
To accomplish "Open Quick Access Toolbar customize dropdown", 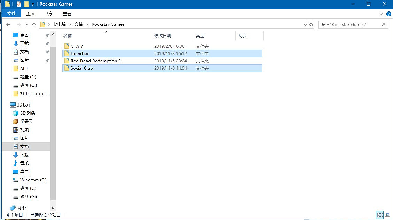I will coord(33,4).
